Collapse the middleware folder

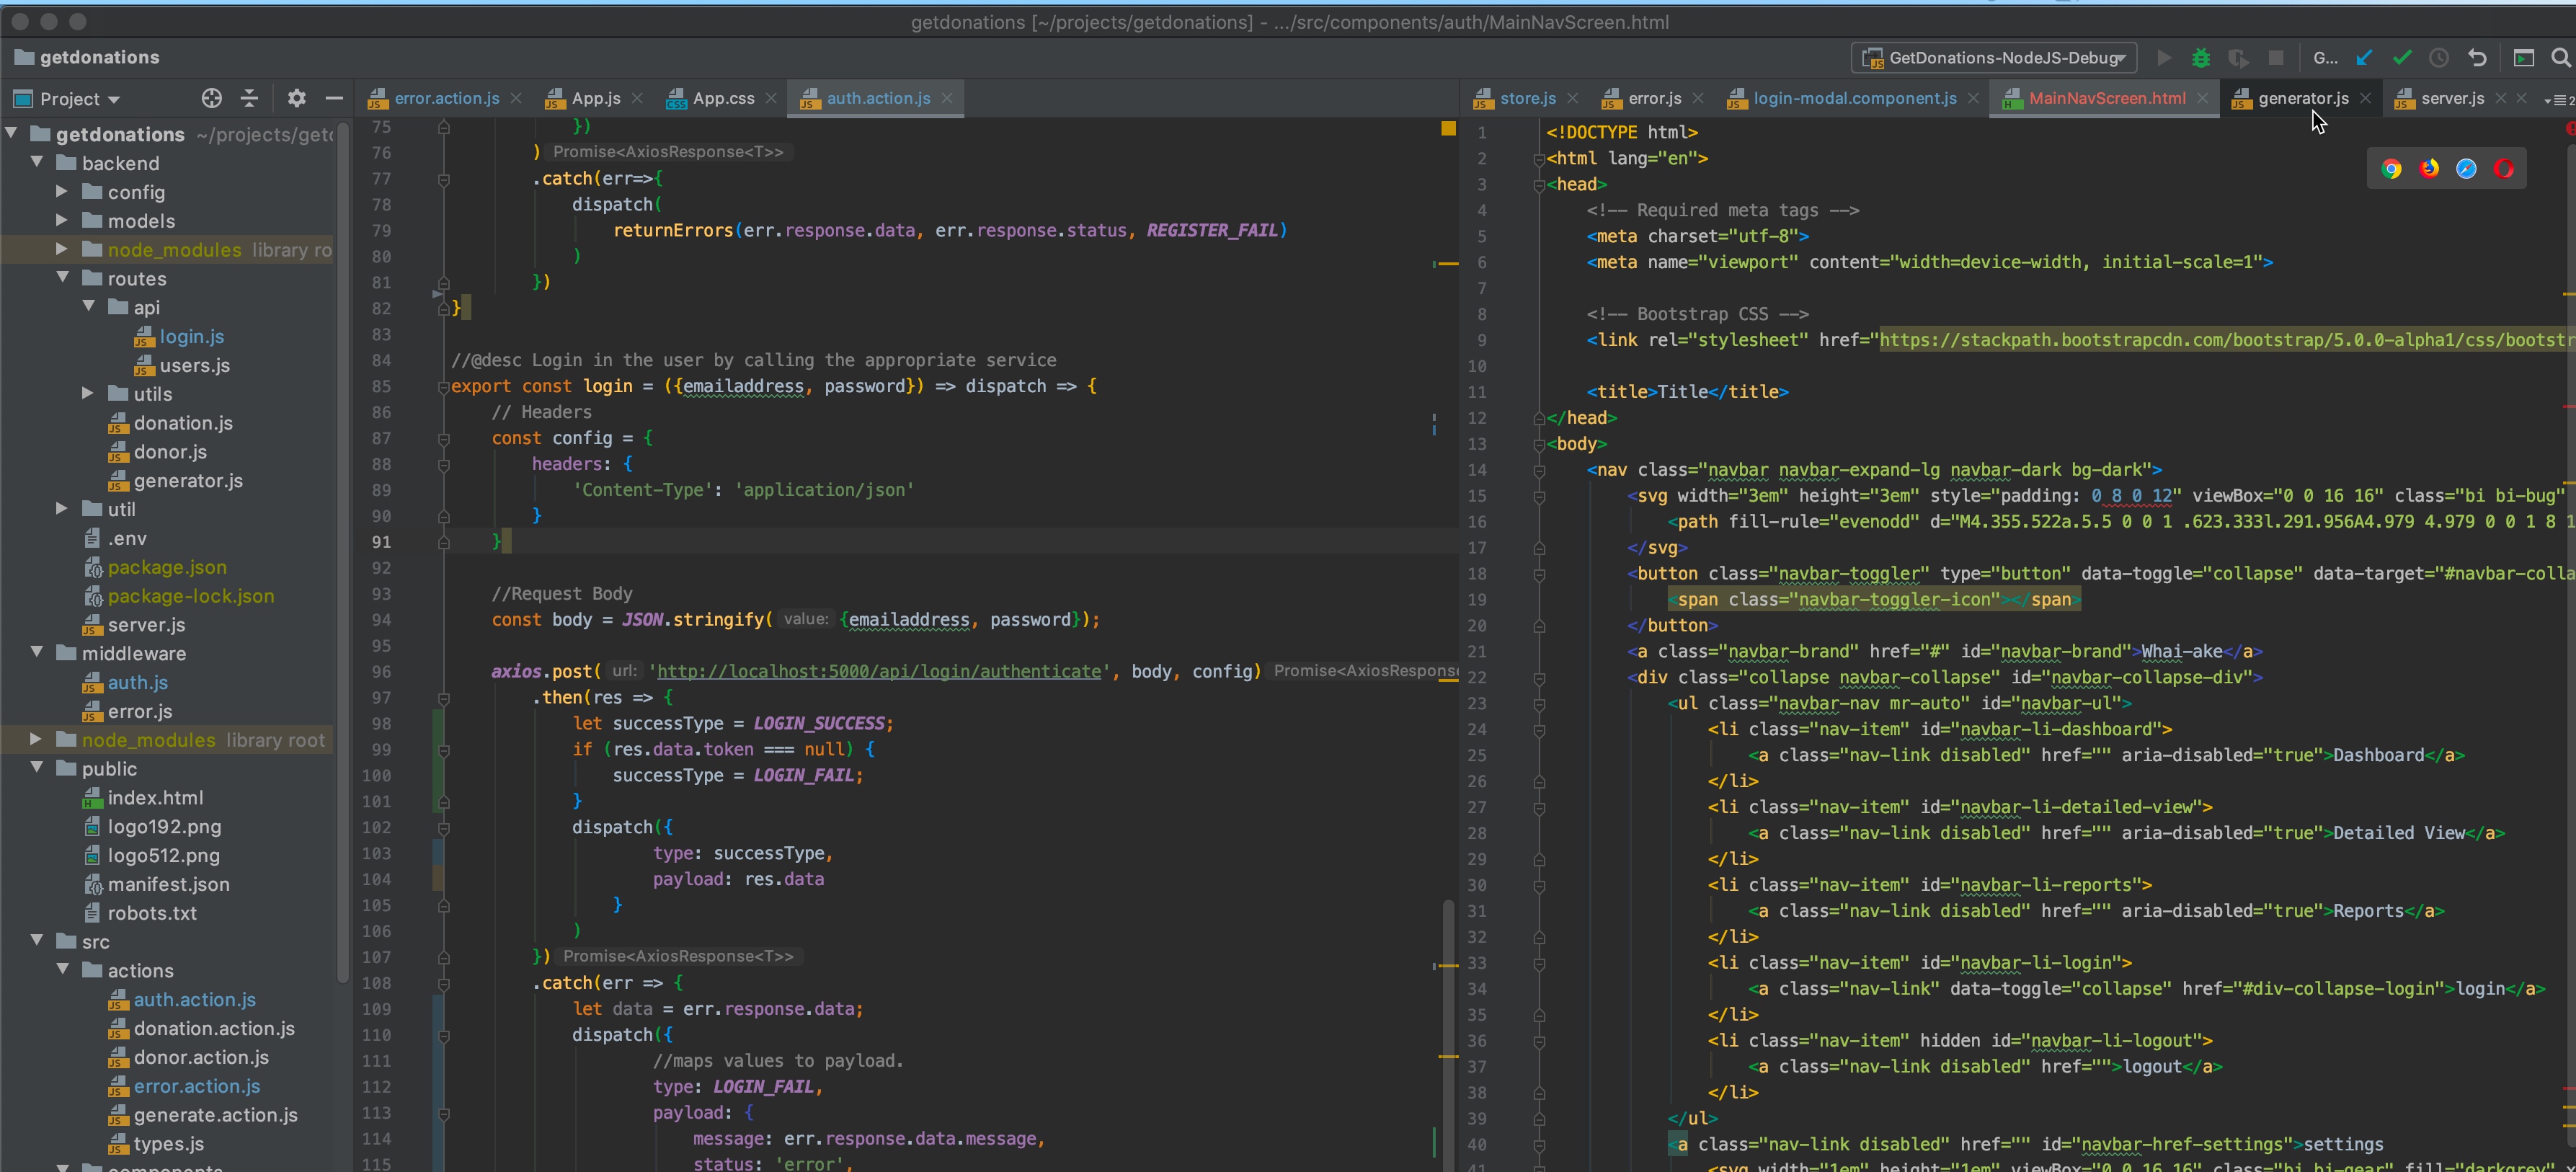point(37,653)
